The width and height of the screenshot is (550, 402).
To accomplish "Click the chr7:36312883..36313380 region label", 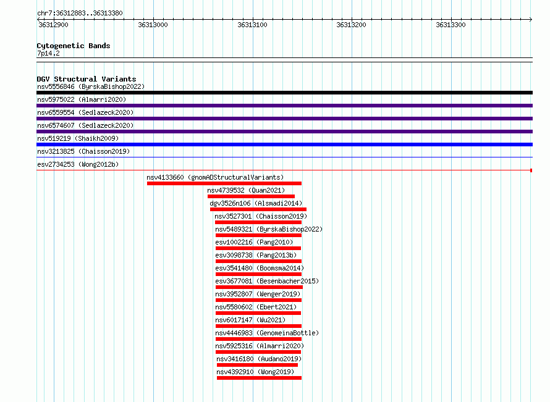I will click(x=80, y=13).
